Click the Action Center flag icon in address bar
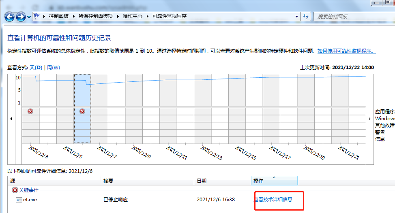Viewport: 395px width, 213px height. (x=37, y=16)
